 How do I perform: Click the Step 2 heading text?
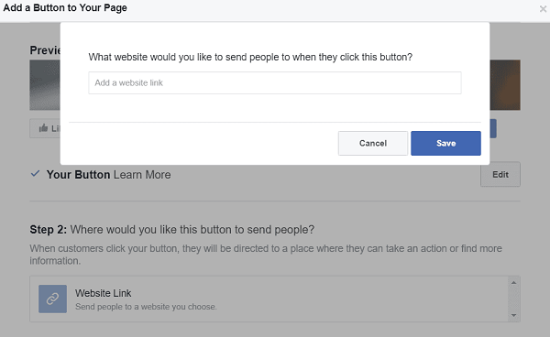pos(172,230)
